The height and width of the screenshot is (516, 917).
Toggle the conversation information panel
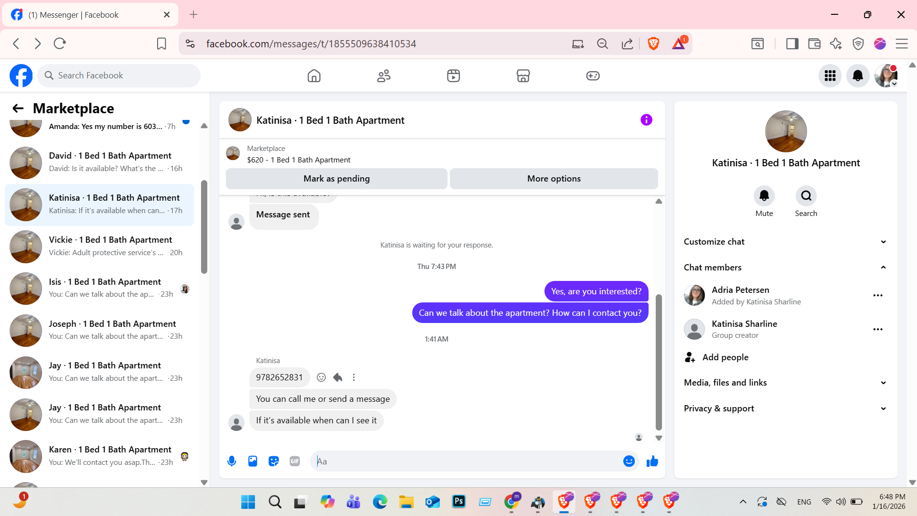(646, 120)
